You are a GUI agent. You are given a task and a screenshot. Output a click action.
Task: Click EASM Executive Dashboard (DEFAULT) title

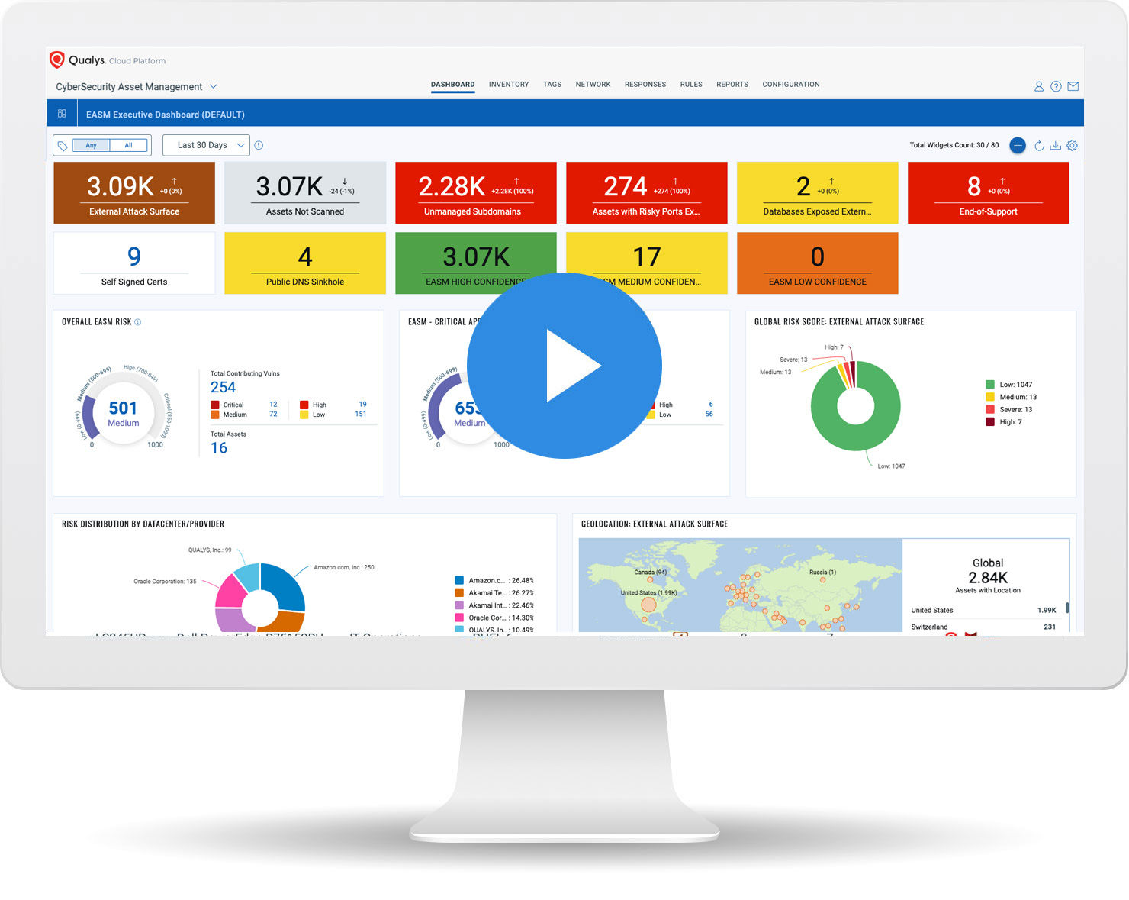pyautogui.click(x=166, y=115)
